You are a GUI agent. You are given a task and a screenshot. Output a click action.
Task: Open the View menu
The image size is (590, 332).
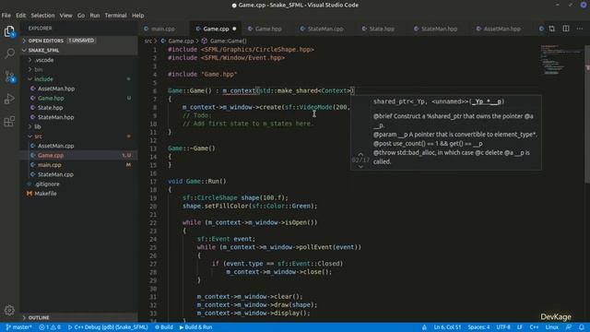(x=65, y=16)
